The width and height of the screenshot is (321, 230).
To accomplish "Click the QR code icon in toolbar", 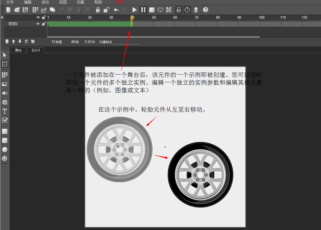I will tap(169, 10).
